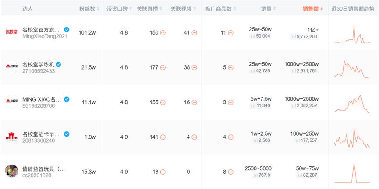Click account ID 27106592433
The width and height of the screenshot is (379, 189).
point(39,71)
